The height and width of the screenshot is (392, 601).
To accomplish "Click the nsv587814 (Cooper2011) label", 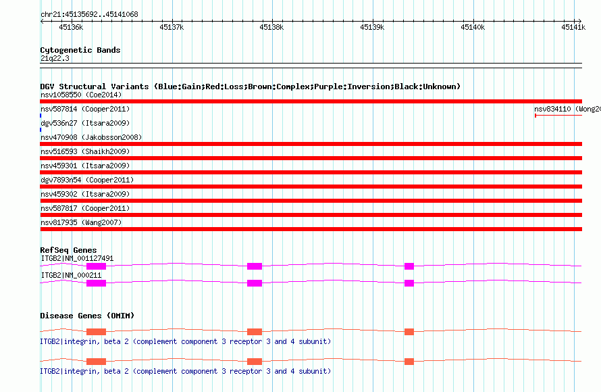I will pyautogui.click(x=85, y=109).
